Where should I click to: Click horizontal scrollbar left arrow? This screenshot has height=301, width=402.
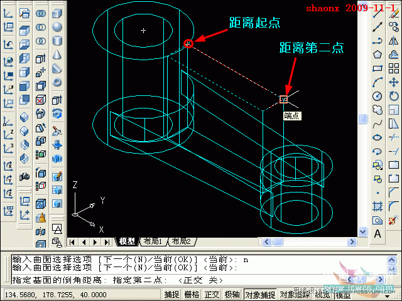267,241
